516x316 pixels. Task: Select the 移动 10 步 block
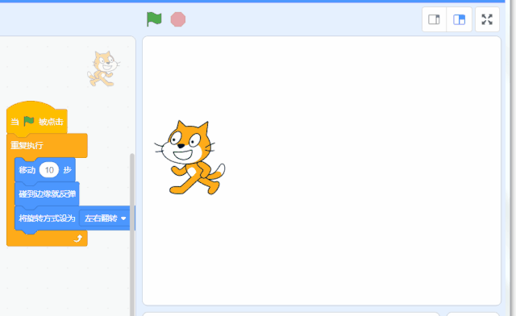pyautogui.click(x=45, y=170)
